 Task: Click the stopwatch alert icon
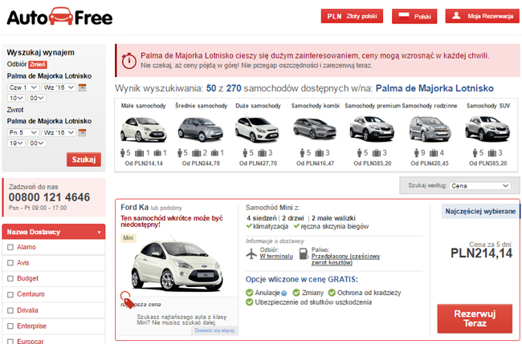[x=128, y=60]
